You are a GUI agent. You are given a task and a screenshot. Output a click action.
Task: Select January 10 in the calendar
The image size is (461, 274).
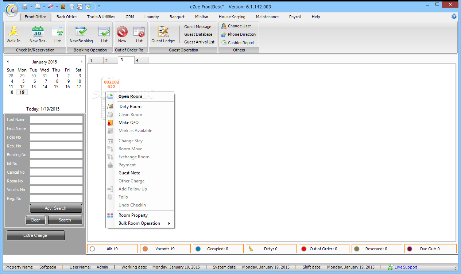click(x=78, y=81)
